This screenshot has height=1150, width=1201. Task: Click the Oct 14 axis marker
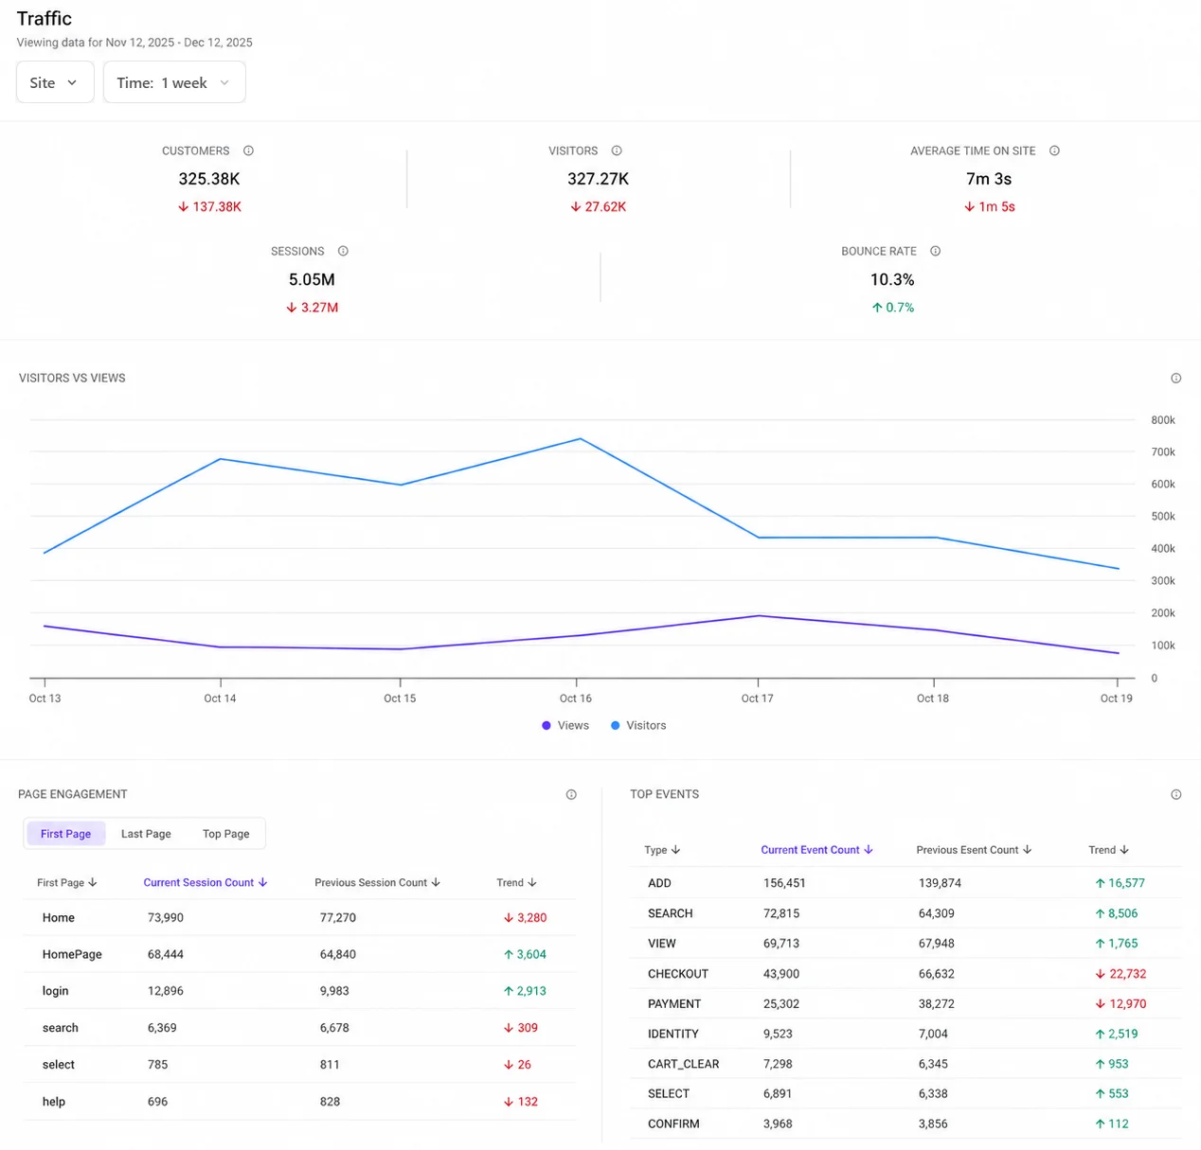[x=220, y=699]
